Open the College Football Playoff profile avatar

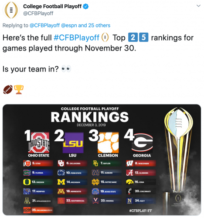11,10
